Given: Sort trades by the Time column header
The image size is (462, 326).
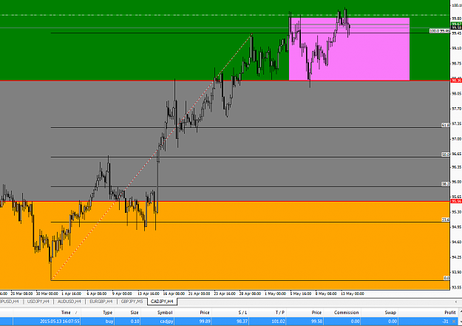Looking at the screenshot, I should [47, 313].
